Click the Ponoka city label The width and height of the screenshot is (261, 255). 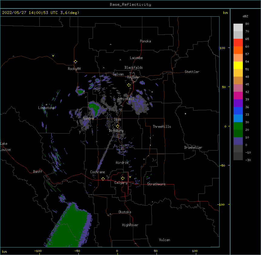(145, 41)
